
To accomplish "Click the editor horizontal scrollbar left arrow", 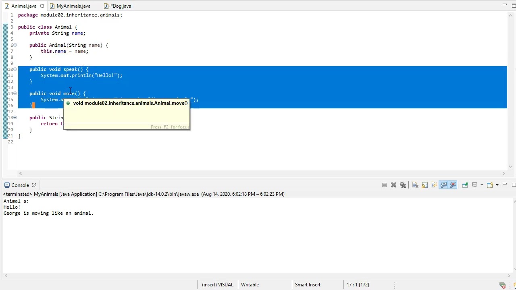I will (21, 173).
